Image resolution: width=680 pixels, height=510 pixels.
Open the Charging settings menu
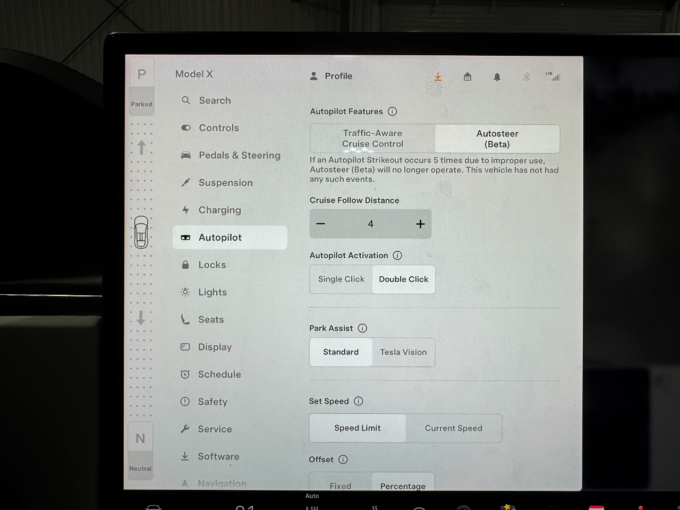pyautogui.click(x=219, y=210)
